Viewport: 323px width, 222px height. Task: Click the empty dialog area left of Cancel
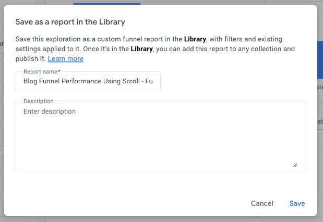tap(130, 203)
